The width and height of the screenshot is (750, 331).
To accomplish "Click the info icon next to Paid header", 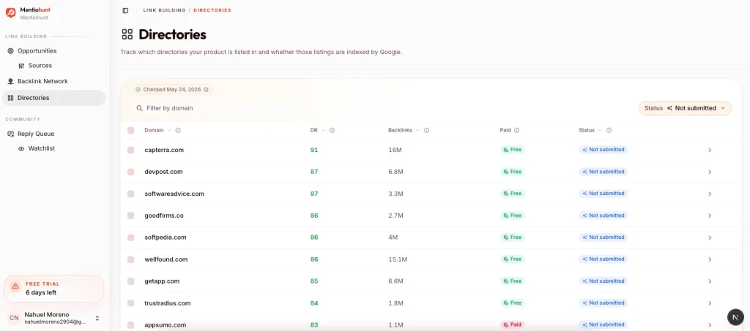I will (x=517, y=130).
